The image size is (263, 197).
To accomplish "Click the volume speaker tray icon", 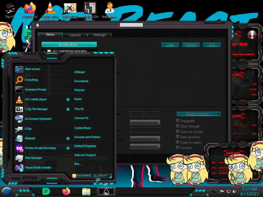I will [234, 191].
